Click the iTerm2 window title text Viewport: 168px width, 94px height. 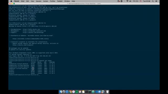pyautogui.click(x=84, y=4)
